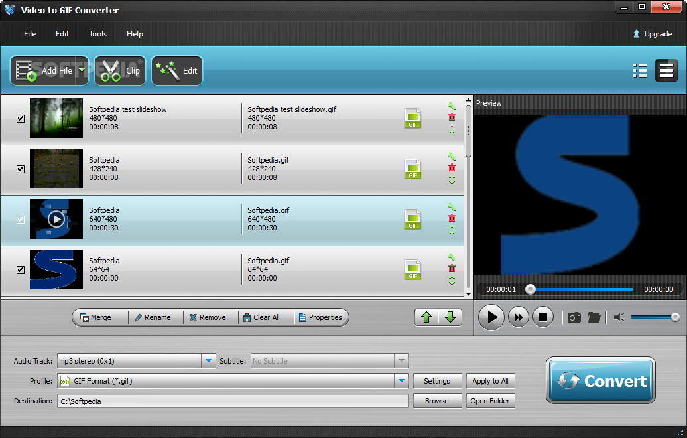Open the Tools menu
Screen dimensions: 687x438
click(x=97, y=34)
